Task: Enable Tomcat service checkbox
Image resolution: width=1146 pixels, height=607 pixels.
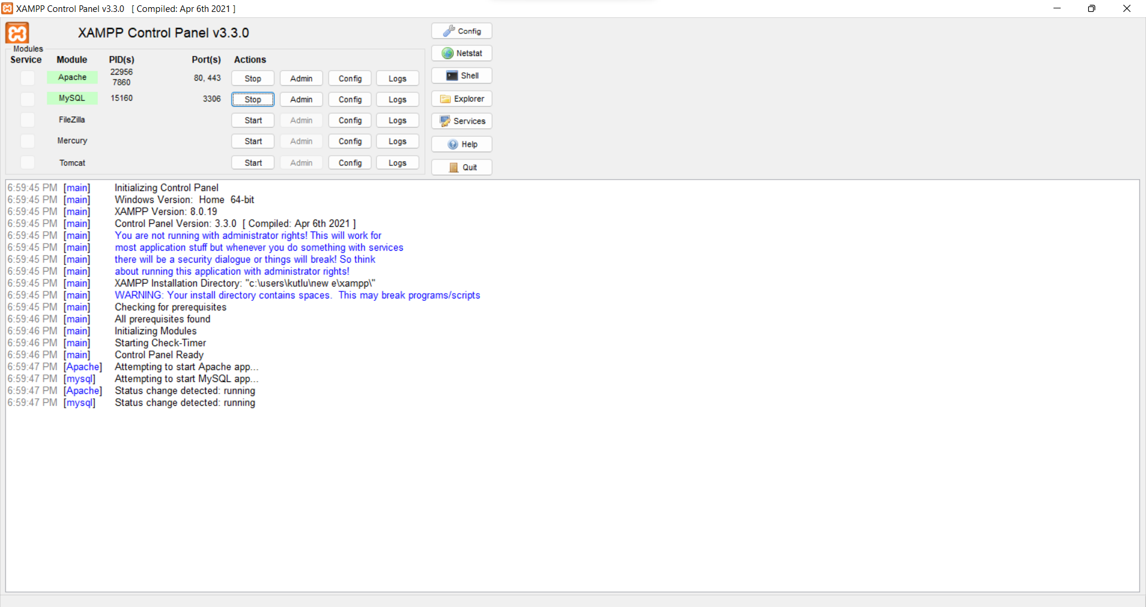Action: [27, 162]
